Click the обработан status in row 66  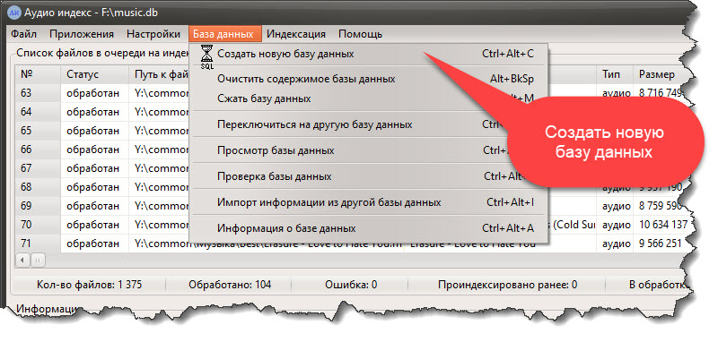(x=93, y=150)
